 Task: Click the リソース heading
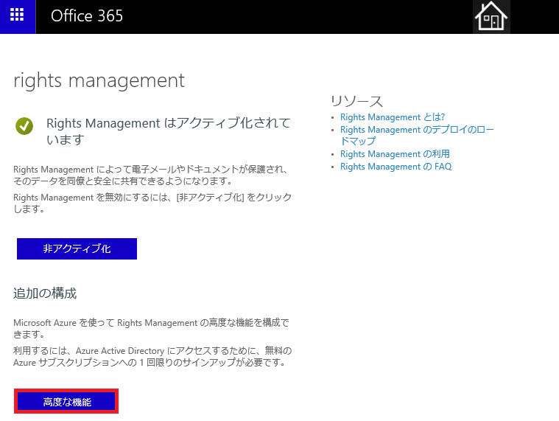coord(357,101)
